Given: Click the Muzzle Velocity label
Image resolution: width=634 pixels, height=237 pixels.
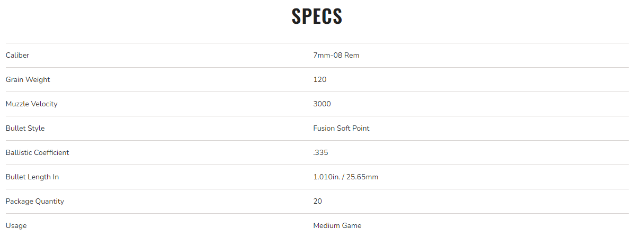Looking at the screenshot, I should [x=31, y=104].
